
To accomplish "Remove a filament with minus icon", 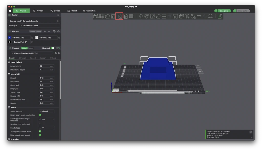I will (49, 31).
